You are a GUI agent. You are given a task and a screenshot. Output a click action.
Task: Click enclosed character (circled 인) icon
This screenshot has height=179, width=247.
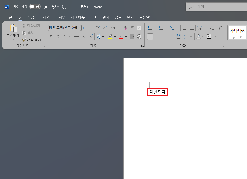click(x=139, y=37)
